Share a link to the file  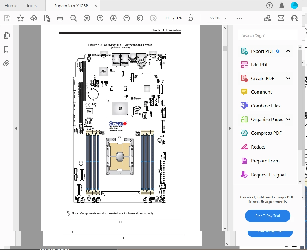click(x=267, y=18)
